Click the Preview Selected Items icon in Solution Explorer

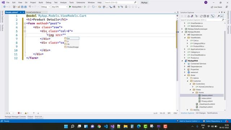[222, 16]
